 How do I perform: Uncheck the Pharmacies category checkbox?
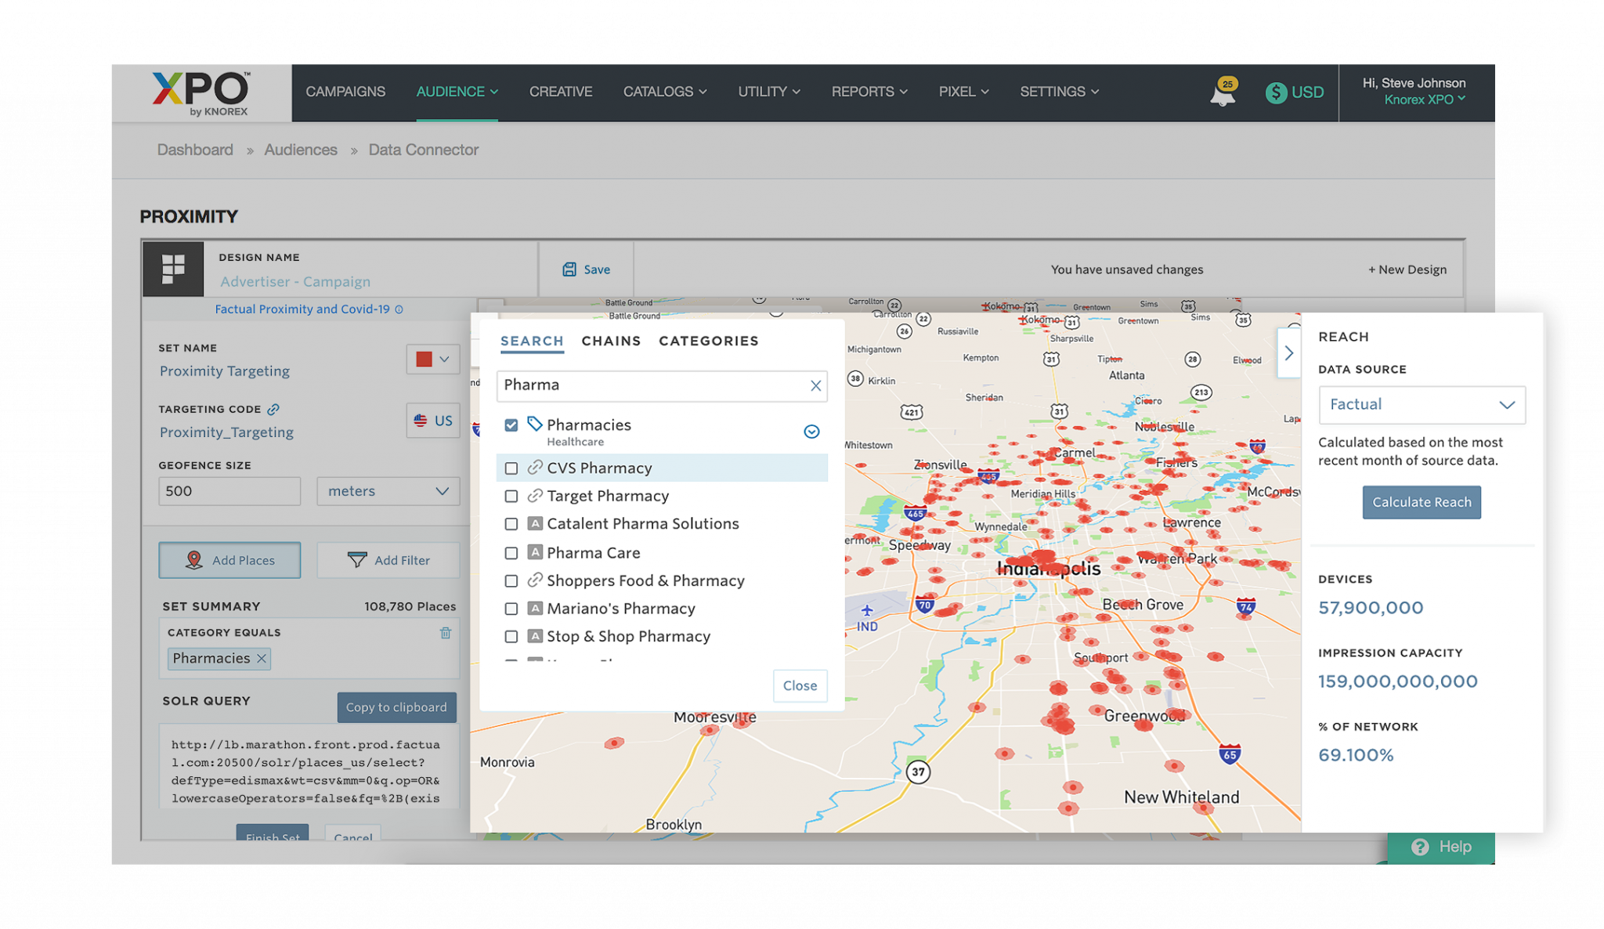pos(512,425)
